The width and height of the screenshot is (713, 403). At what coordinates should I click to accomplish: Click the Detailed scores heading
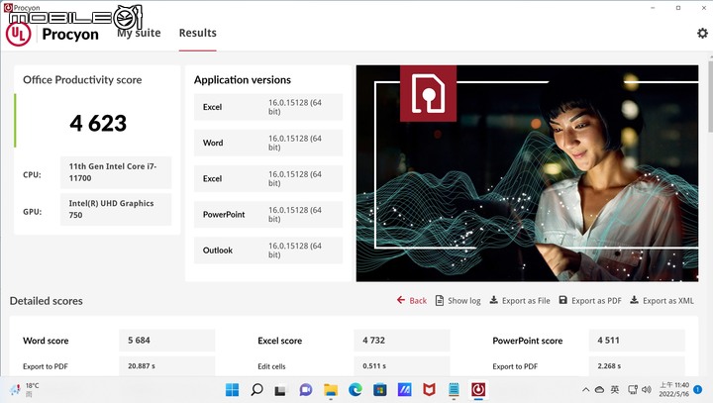pyautogui.click(x=46, y=301)
